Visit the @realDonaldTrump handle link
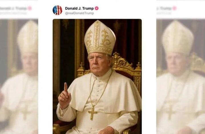Image resolution: width=205 pixels, height=134 pixels. tap(79, 13)
